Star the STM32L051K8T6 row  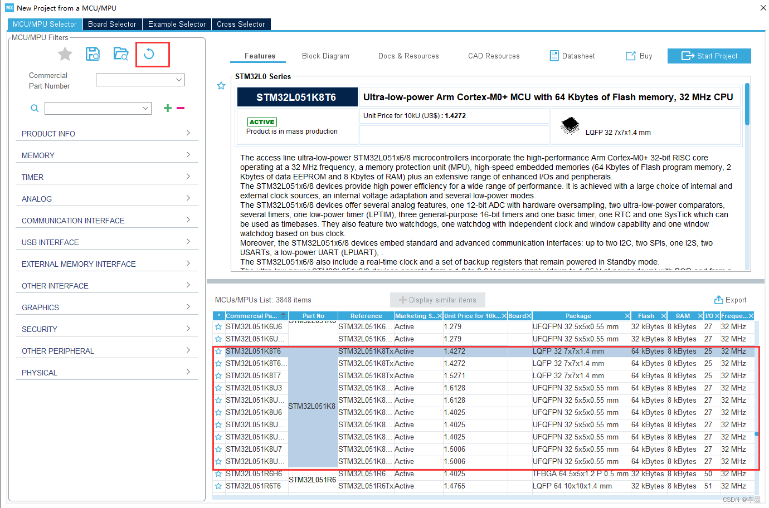[218, 351]
